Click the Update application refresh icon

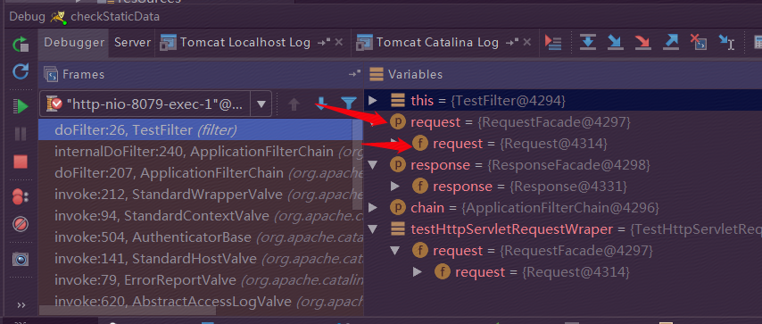[21, 72]
